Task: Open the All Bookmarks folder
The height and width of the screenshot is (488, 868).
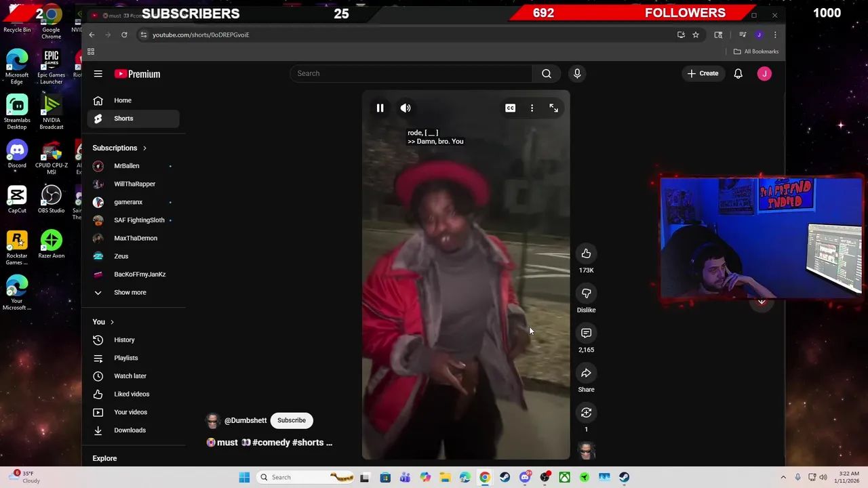Action: tap(756, 52)
